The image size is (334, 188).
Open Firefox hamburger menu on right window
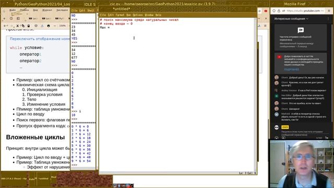point(329,10)
